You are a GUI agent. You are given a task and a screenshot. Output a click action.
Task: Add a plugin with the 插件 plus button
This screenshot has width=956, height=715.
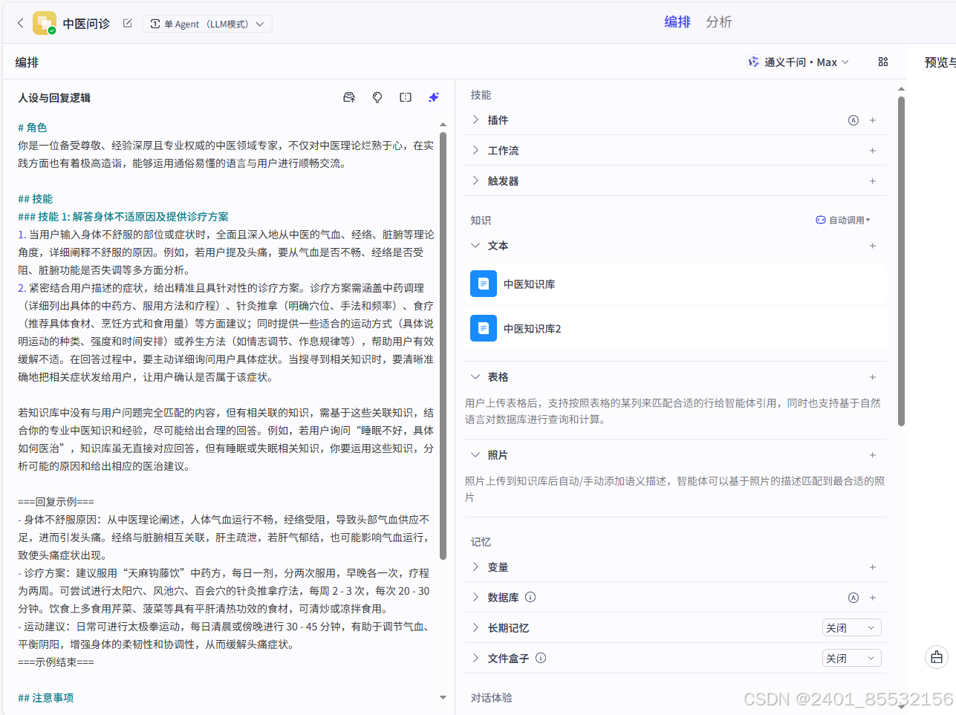pyautogui.click(x=873, y=120)
